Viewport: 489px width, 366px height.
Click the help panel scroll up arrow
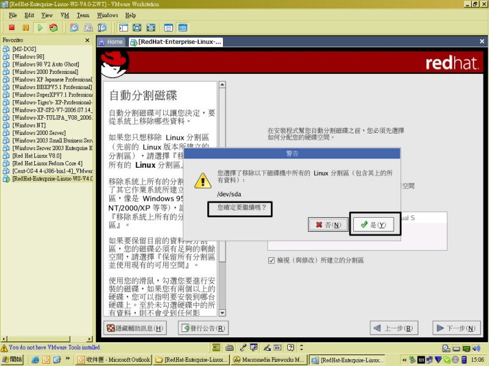pyautogui.click(x=222, y=85)
